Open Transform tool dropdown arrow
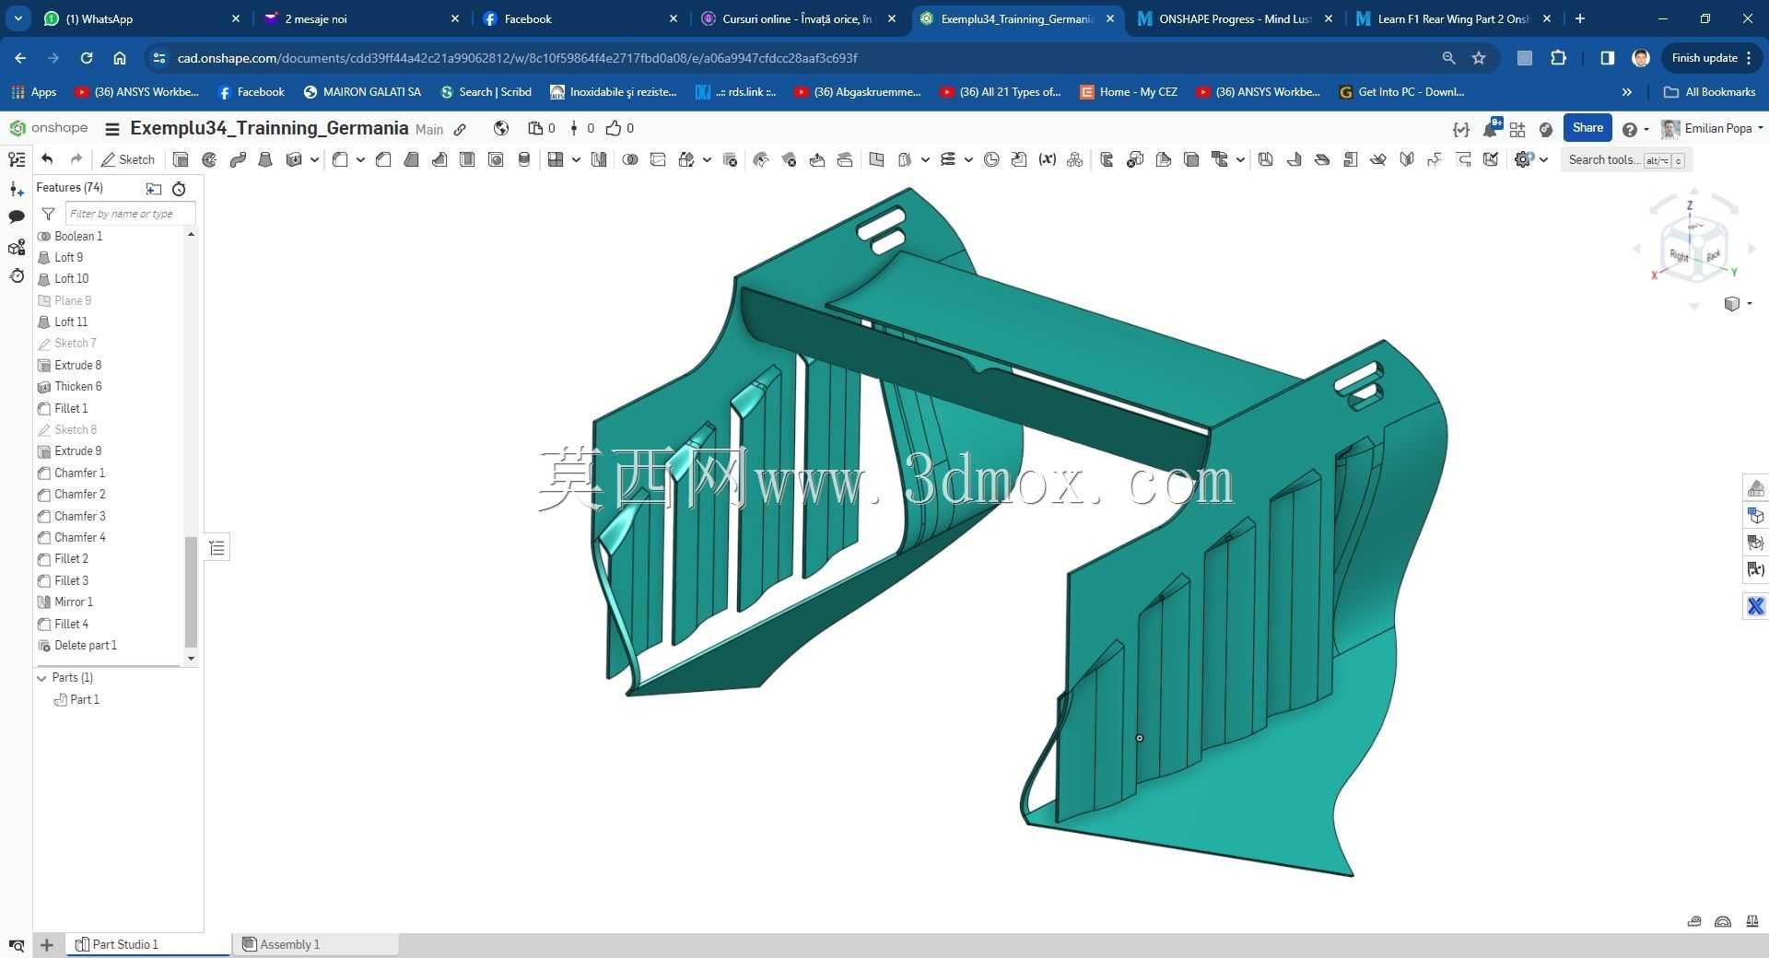The height and width of the screenshot is (958, 1769). click(707, 159)
